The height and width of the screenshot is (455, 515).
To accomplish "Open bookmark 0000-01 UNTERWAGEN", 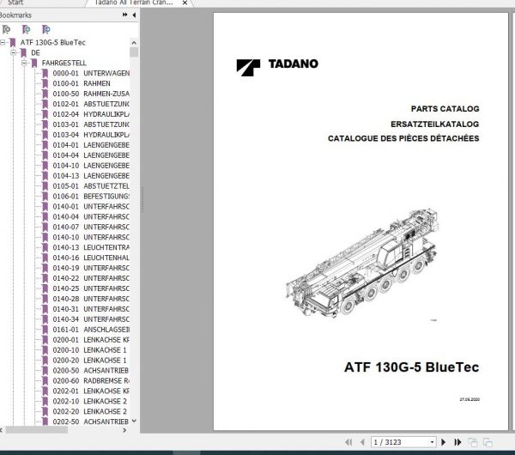I will pyautogui.click(x=91, y=73).
